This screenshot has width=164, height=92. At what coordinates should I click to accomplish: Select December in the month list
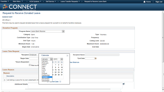(47, 81)
